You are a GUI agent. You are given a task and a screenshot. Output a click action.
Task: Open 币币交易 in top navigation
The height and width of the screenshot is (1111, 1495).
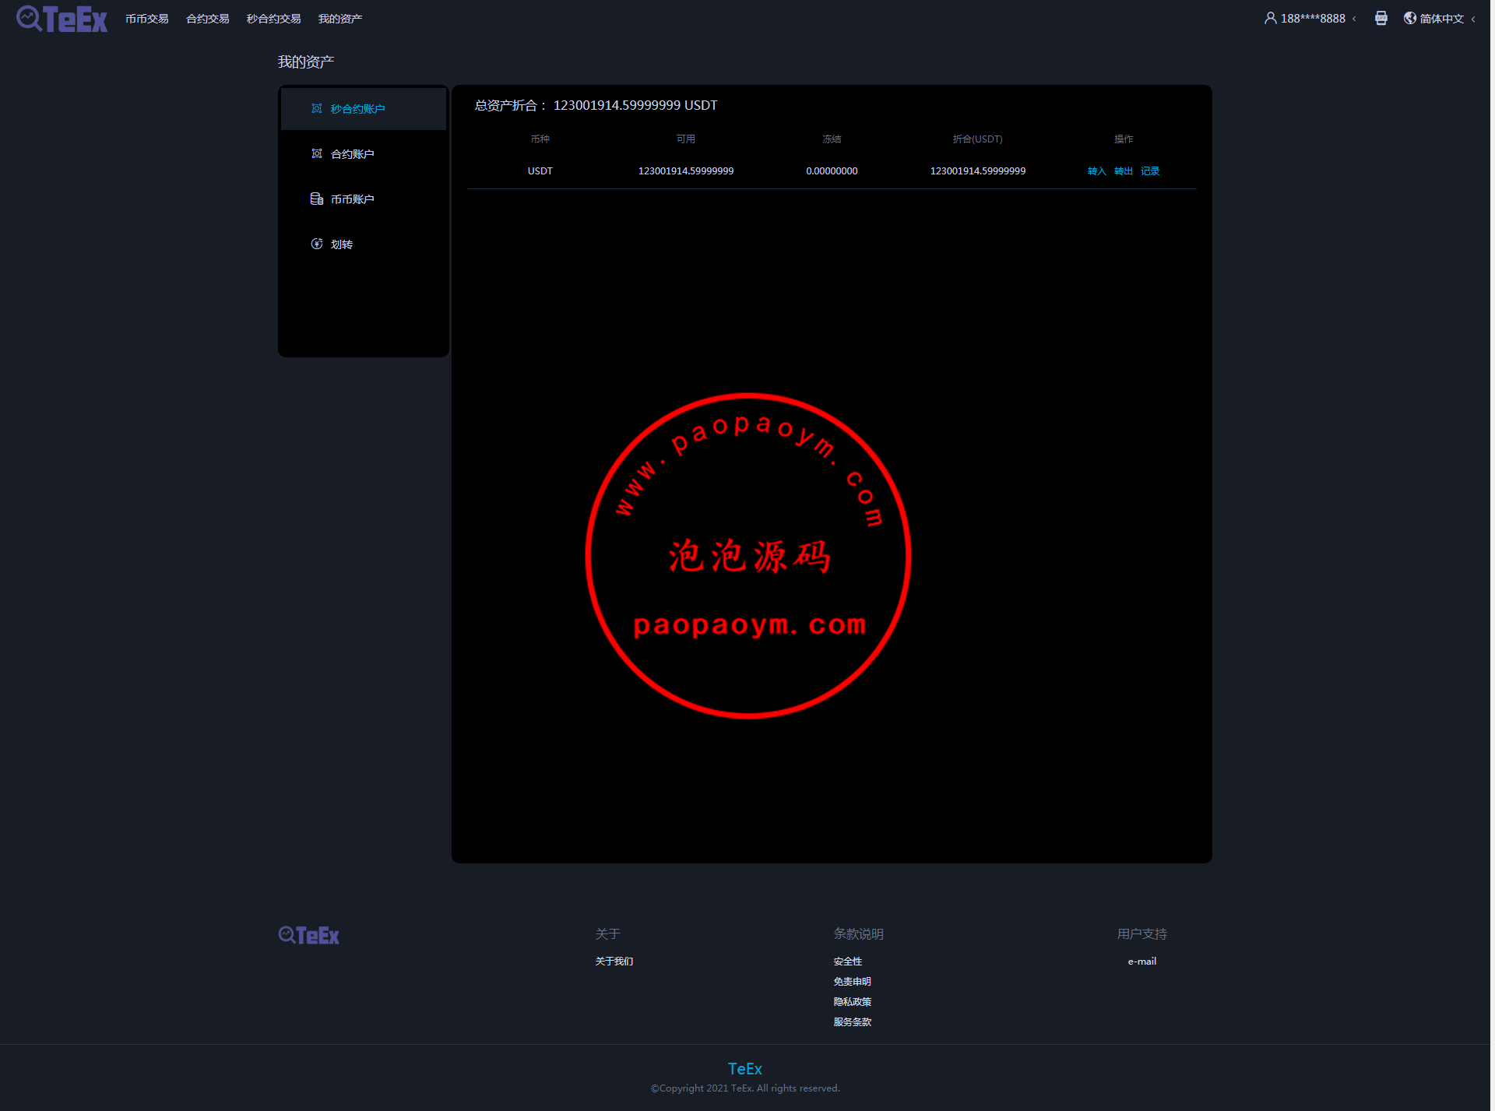pyautogui.click(x=146, y=19)
